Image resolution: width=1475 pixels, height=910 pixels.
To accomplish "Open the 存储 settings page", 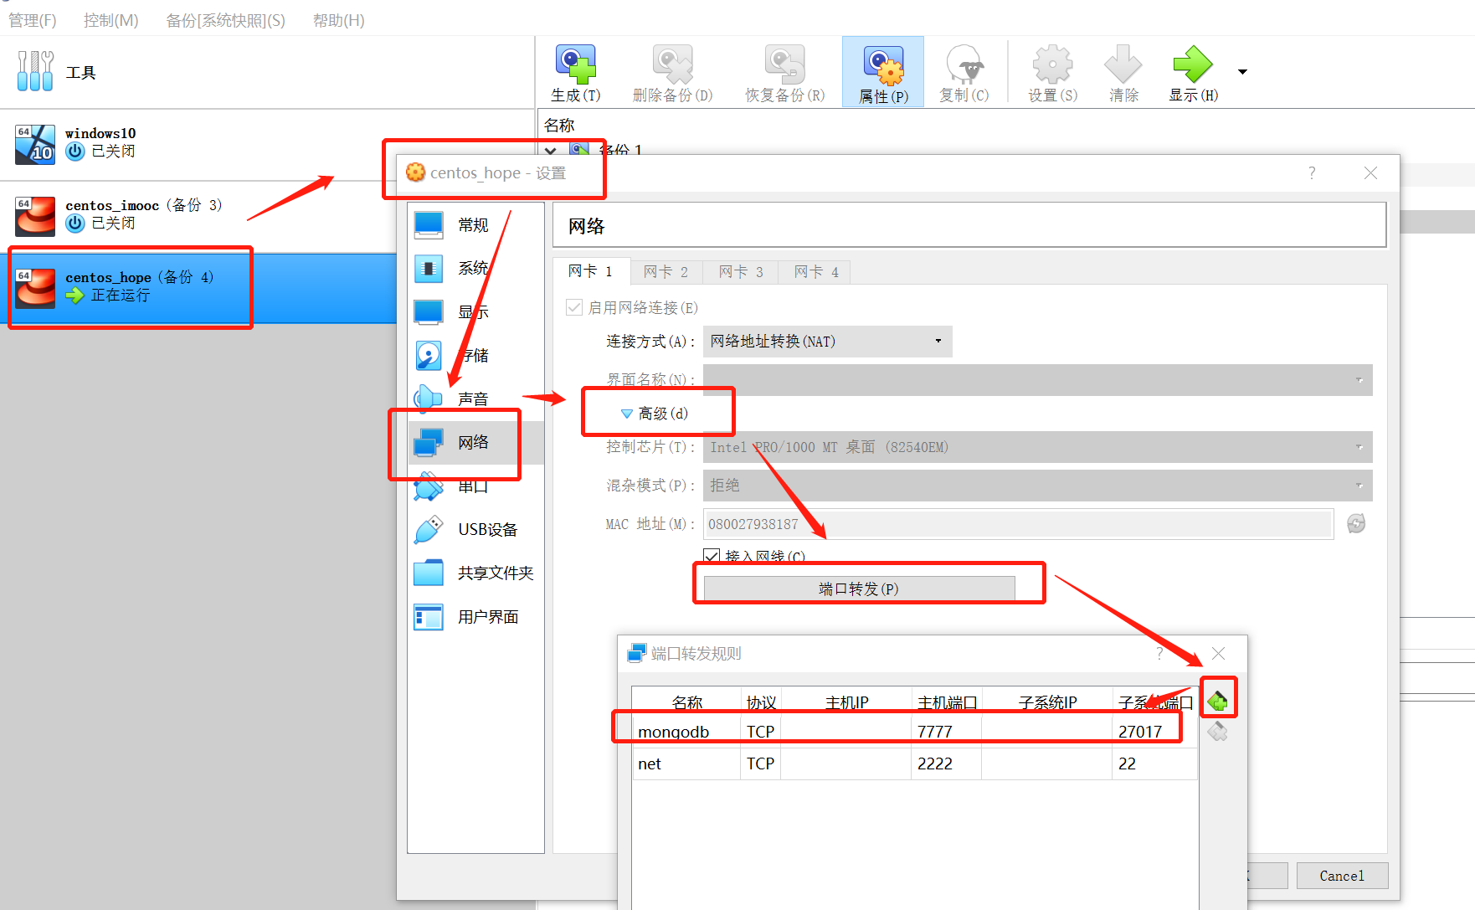I will click(475, 355).
